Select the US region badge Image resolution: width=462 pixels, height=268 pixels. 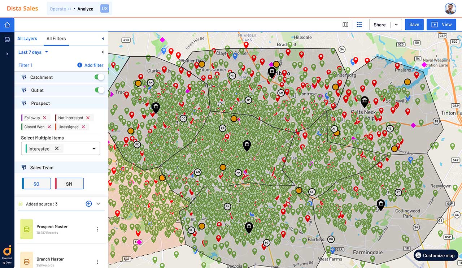point(105,9)
